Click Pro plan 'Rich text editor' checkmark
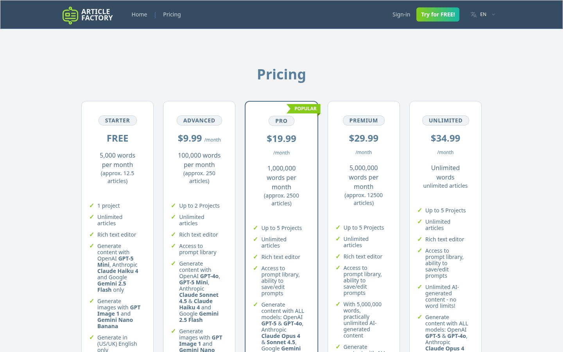This screenshot has width=563, height=352. coord(255,257)
